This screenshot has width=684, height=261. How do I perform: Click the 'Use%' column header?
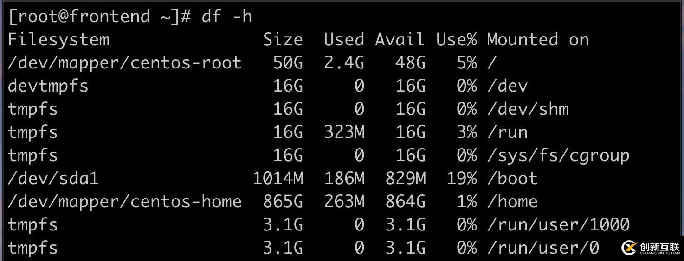pos(456,40)
